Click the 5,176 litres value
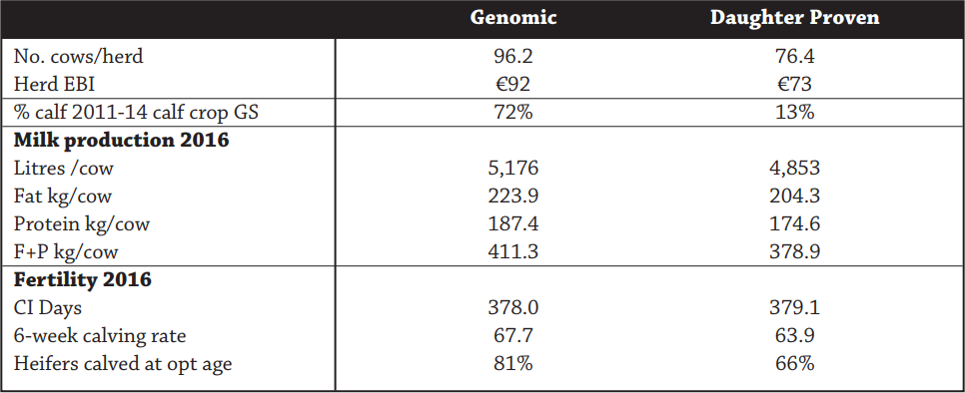Viewport: 965px width, 393px height. (x=512, y=168)
